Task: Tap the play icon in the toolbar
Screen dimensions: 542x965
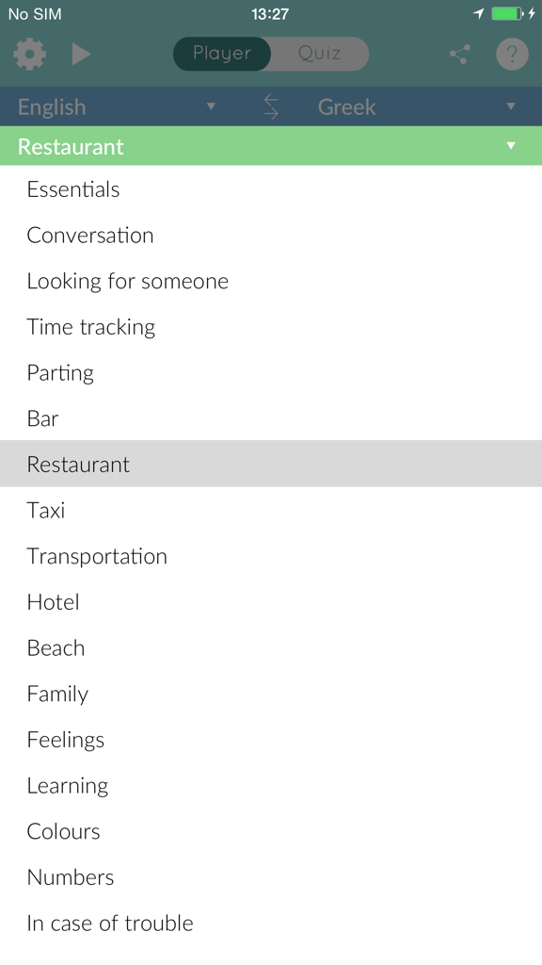Action: click(81, 54)
